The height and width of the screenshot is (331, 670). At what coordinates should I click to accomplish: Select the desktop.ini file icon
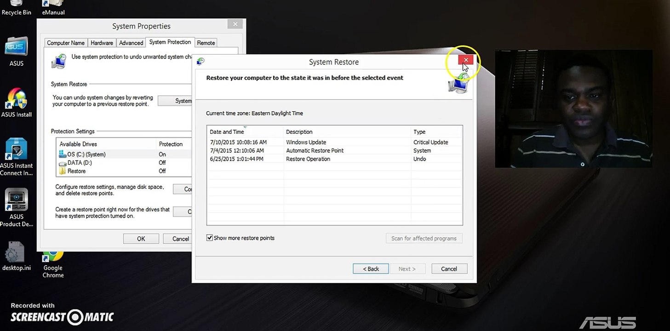tap(17, 256)
